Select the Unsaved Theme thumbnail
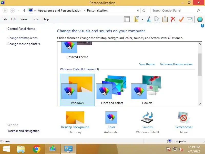The width and height of the screenshot is (205, 154). [77, 50]
